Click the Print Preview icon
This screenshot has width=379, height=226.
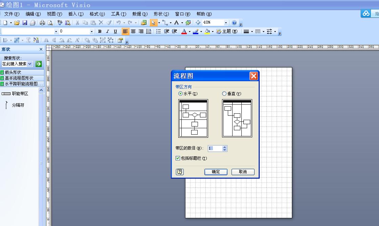coord(49,22)
